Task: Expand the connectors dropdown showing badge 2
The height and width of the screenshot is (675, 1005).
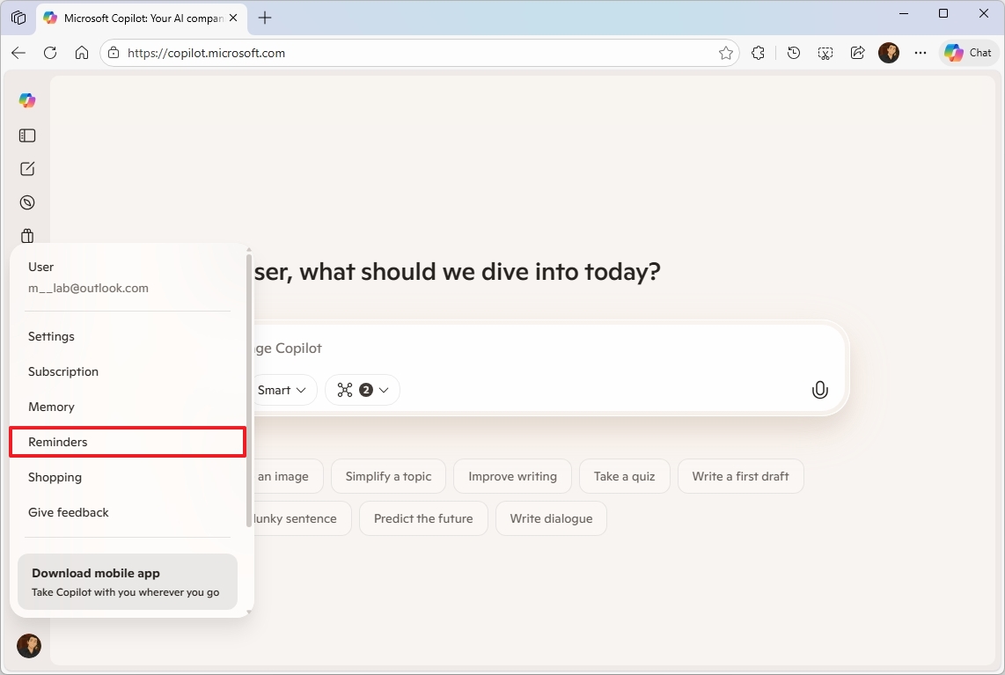Action: 362,389
